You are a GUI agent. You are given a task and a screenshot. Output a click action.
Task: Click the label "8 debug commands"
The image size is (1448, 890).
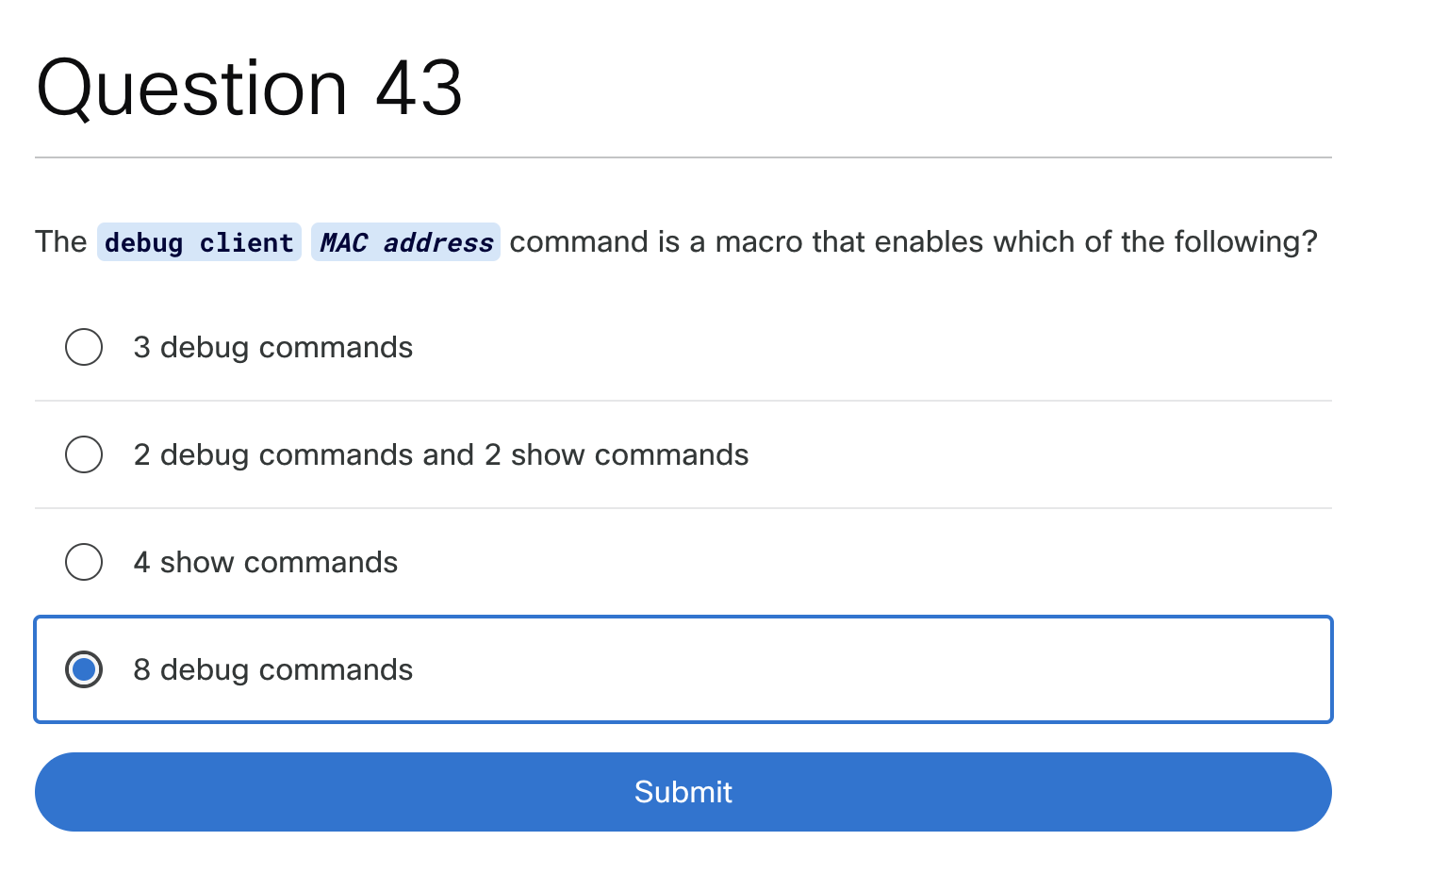pyautogui.click(x=272, y=669)
